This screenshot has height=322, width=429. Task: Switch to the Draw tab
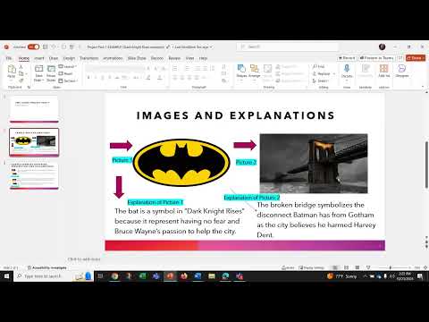tap(54, 58)
